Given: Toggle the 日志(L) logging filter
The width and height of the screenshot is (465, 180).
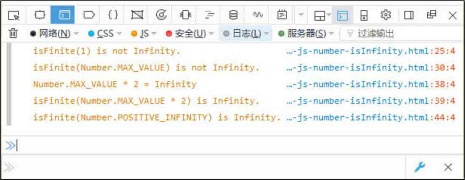Looking at the screenshot, I should tap(242, 34).
